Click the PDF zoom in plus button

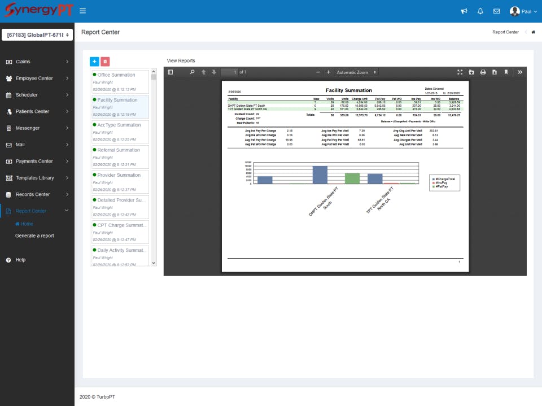tap(329, 72)
